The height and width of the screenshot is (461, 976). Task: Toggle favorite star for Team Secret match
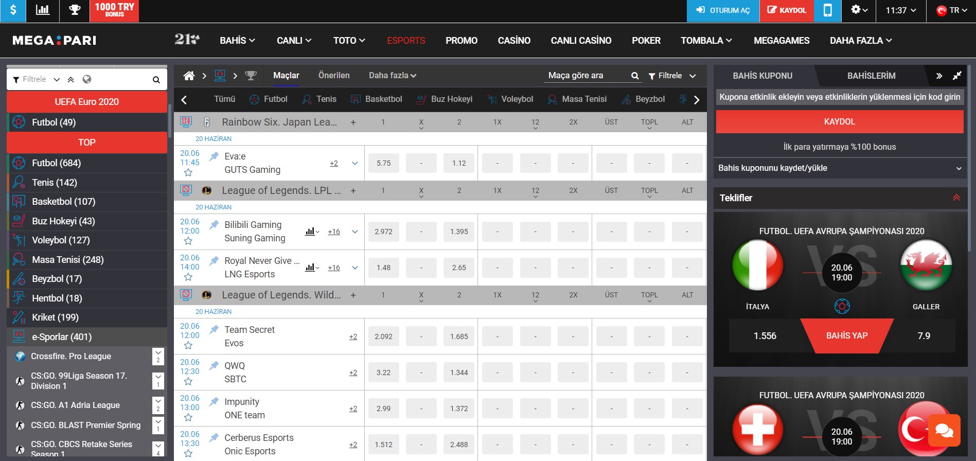pos(188,346)
